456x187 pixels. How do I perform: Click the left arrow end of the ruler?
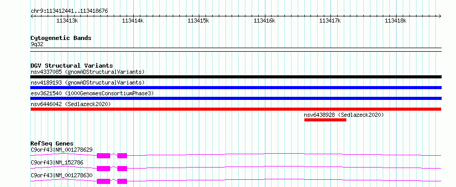[x=32, y=16]
